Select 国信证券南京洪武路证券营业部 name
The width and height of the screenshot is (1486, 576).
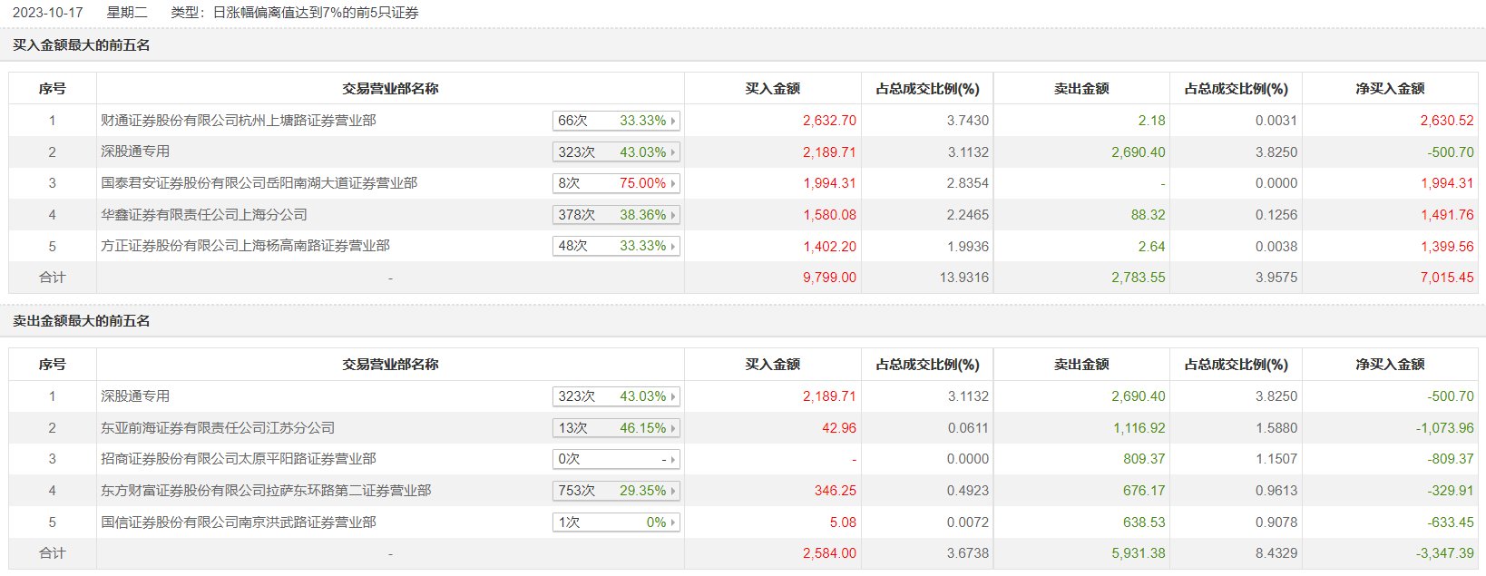pos(239,522)
